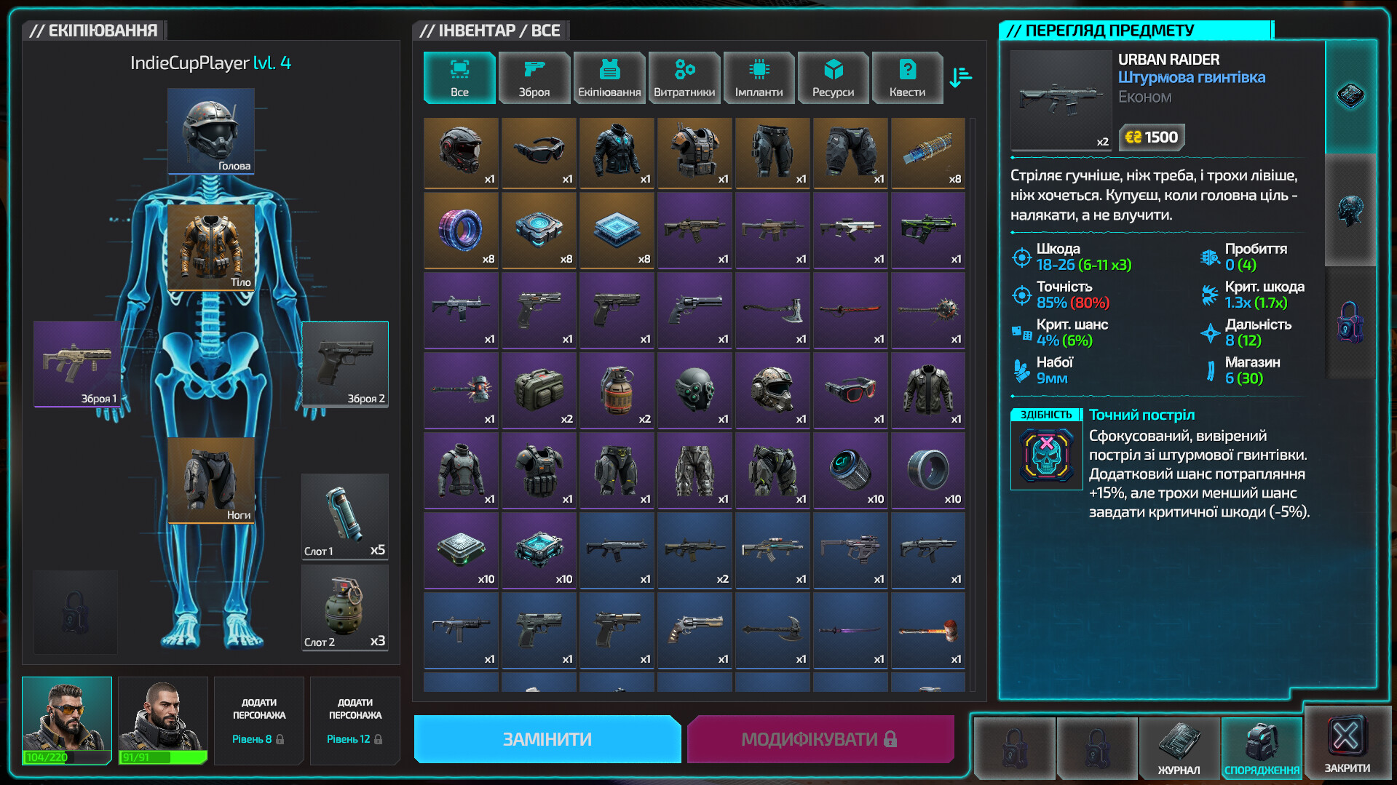Select the Ноги pants equipment slot

pos(211,480)
